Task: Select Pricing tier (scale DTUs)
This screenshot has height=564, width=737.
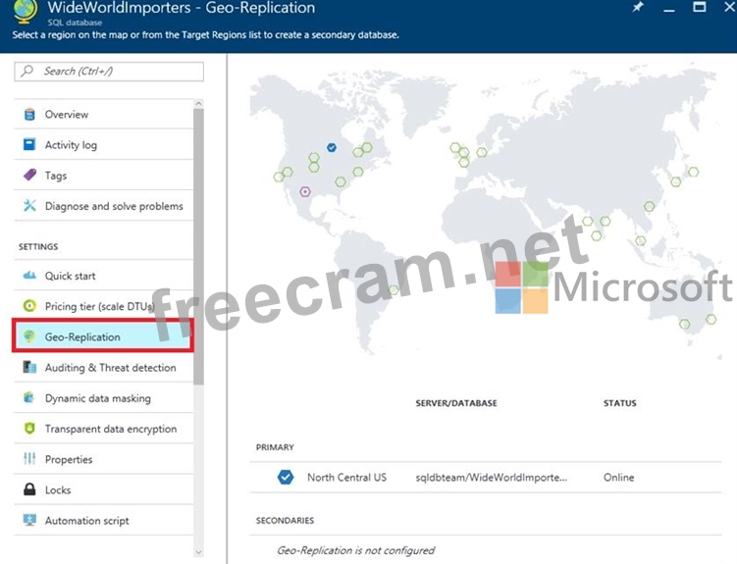Action: (103, 306)
